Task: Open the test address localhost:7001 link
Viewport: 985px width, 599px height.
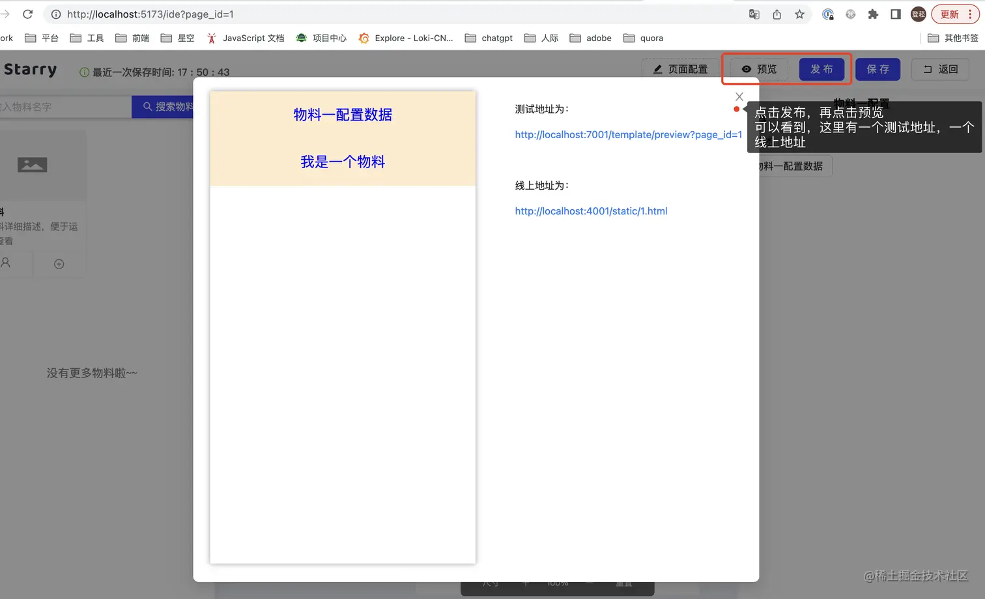Action: (x=628, y=134)
